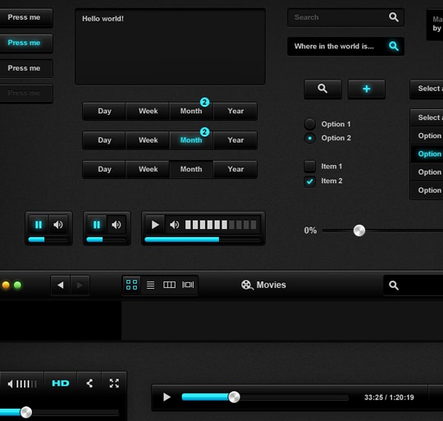443x421 pixels.
Task: Select the Week tab in top row
Action: tap(148, 111)
